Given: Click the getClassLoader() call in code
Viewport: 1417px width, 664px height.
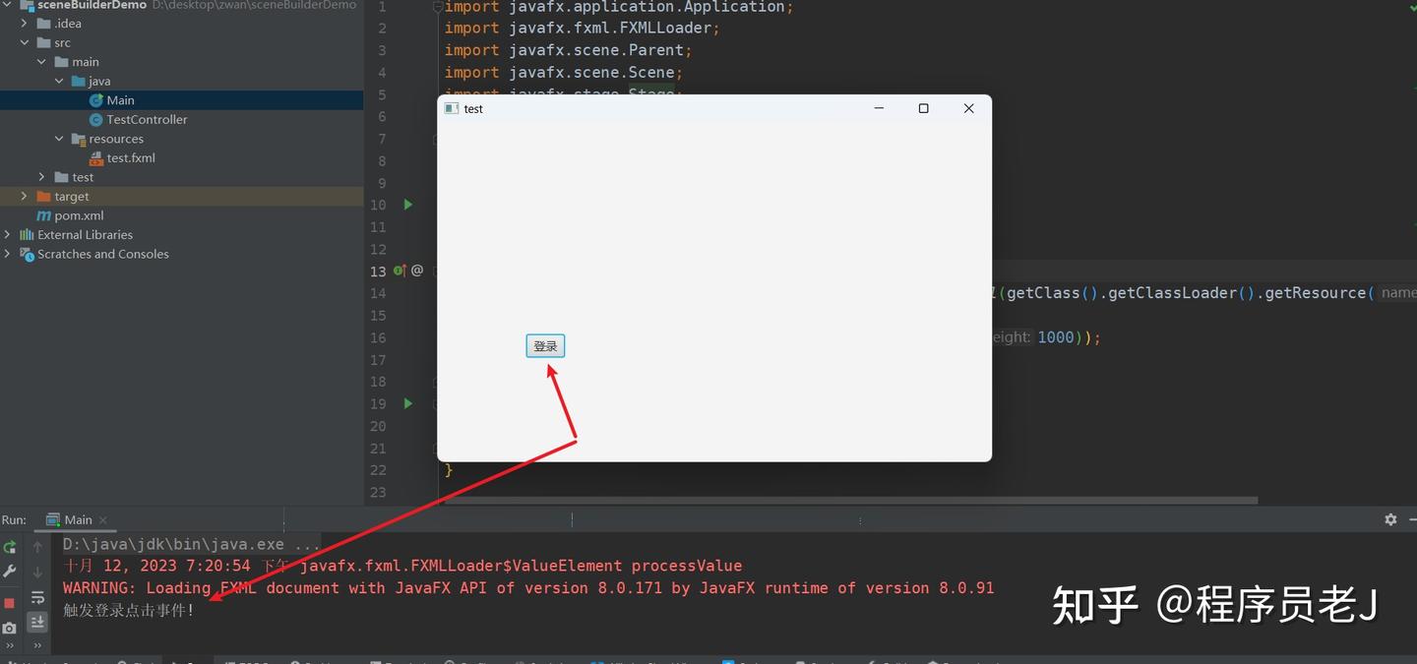Looking at the screenshot, I should 1181,293.
